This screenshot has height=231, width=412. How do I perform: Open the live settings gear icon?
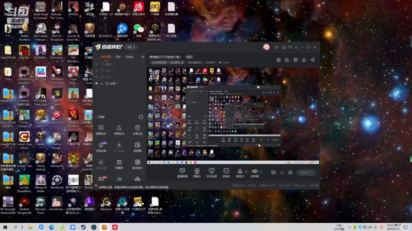click(290, 172)
